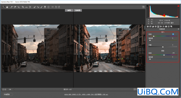Click the effect image label tab
This screenshot has width=181, height=98.
(78, 10)
